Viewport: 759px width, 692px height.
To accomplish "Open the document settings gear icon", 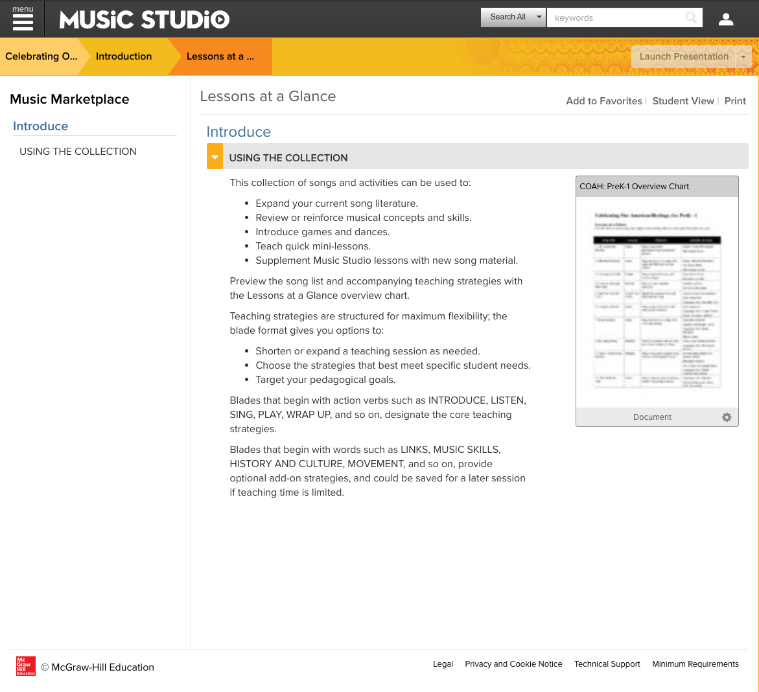I will click(x=727, y=417).
